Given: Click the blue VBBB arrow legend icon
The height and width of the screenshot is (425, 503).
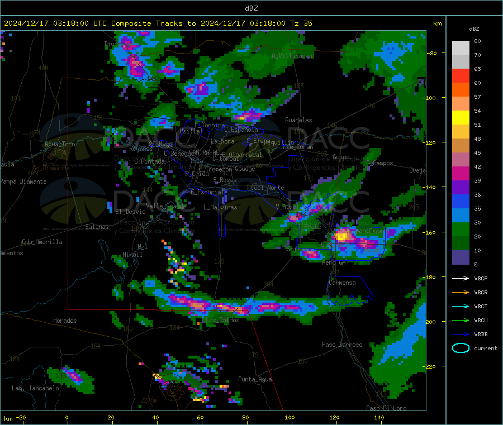Looking at the screenshot, I should (x=461, y=335).
